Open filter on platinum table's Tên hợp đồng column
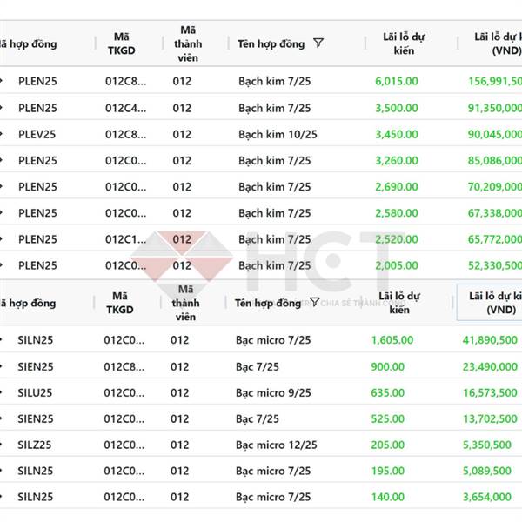 318,43
